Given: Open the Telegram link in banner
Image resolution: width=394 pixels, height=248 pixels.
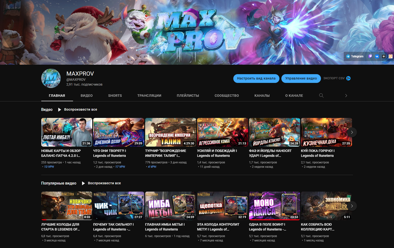Looking at the screenshot, I should pos(355,56).
